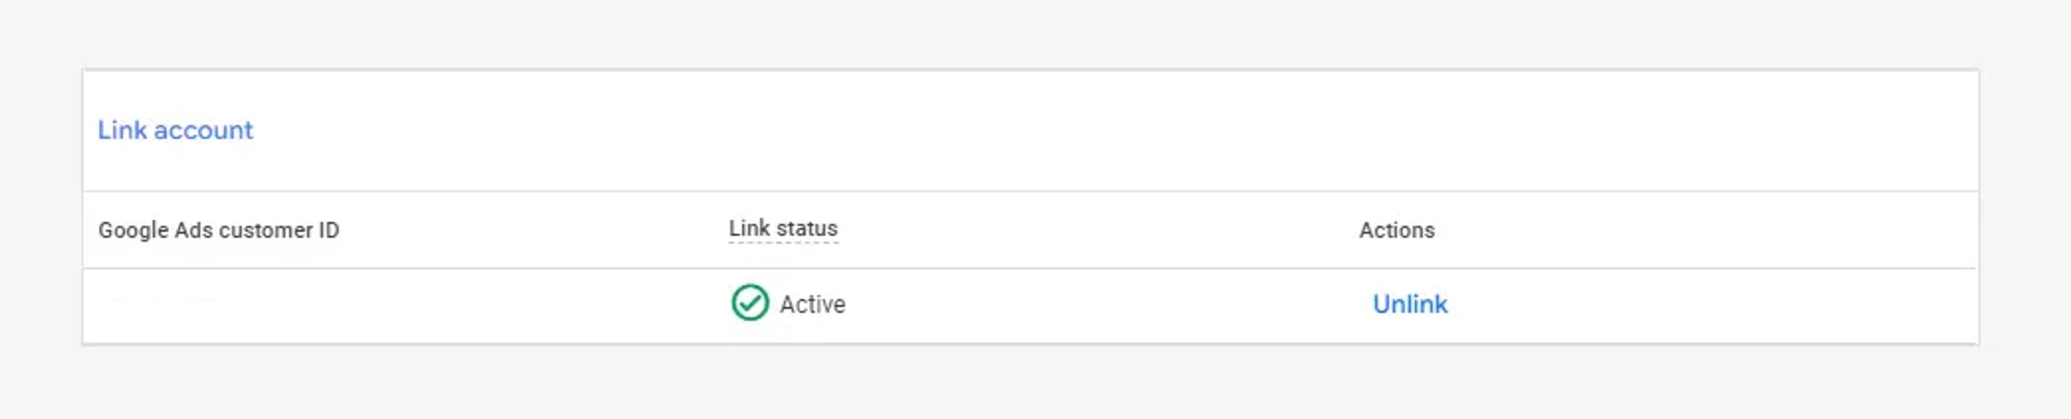Click Unlink in the Actions column
The image size is (2071, 419).
(1410, 304)
